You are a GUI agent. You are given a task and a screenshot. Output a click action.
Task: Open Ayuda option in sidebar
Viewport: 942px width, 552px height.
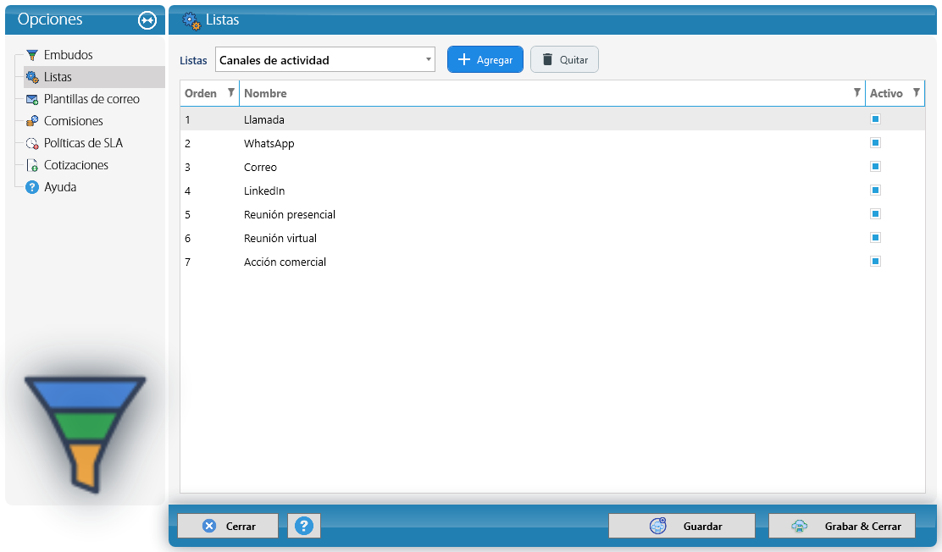[x=60, y=187]
